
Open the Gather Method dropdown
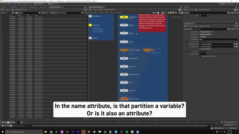coord(207,35)
